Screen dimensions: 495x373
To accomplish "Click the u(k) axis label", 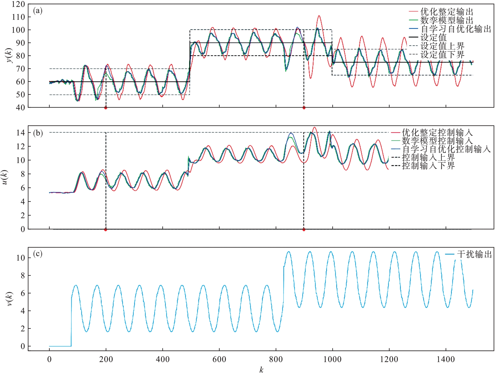I will pyautogui.click(x=5, y=177).
